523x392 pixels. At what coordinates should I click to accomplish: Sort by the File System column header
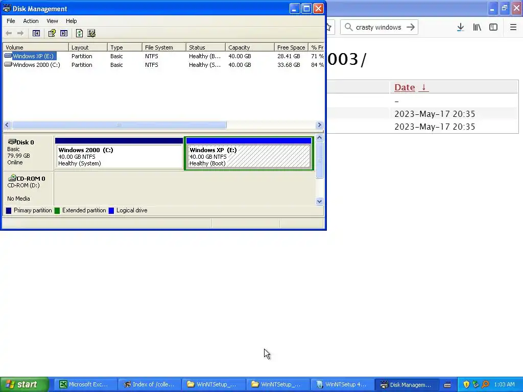pos(164,47)
